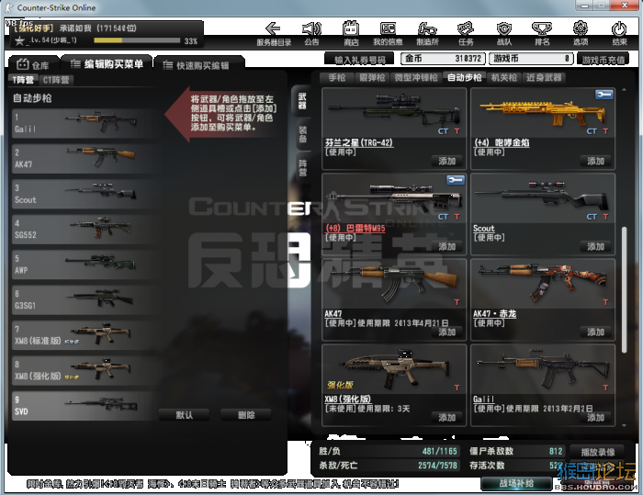Image resolution: width=643 pixels, height=495 pixels.
Task: Click wrench icon on 巴雷特M95 weapon card
Action: (x=456, y=180)
